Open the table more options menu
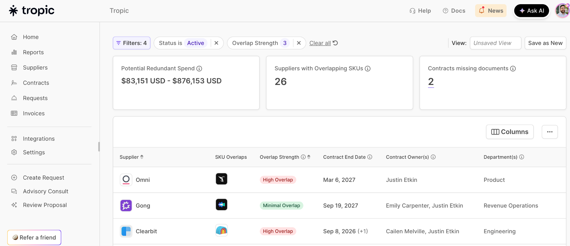Image resolution: width=570 pixels, height=246 pixels. 550,132
